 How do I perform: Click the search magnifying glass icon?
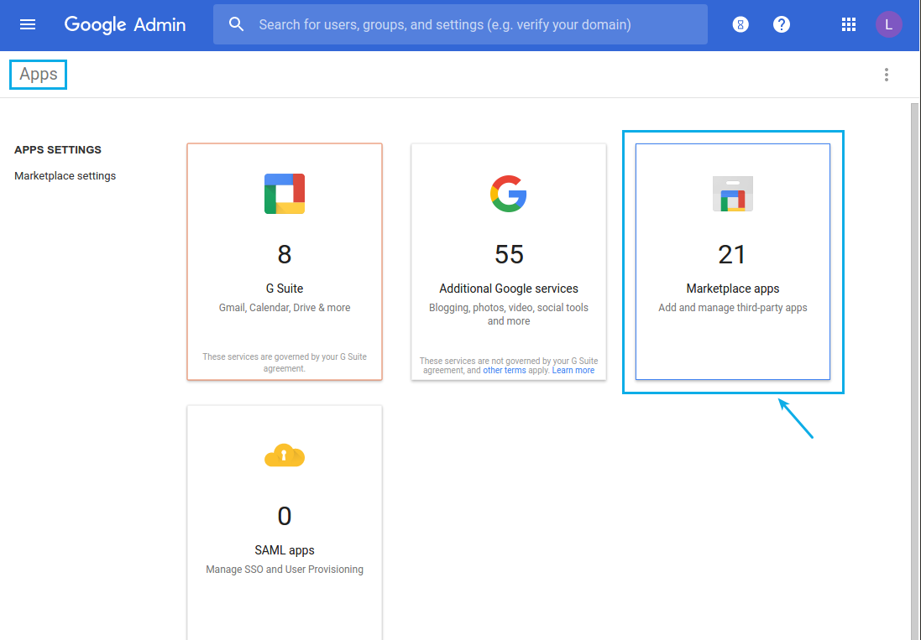[236, 23]
